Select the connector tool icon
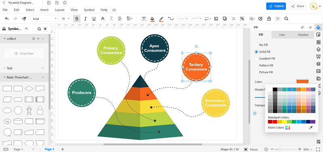Image resolution: width=323 pixels, height=152 pixels. point(170,19)
